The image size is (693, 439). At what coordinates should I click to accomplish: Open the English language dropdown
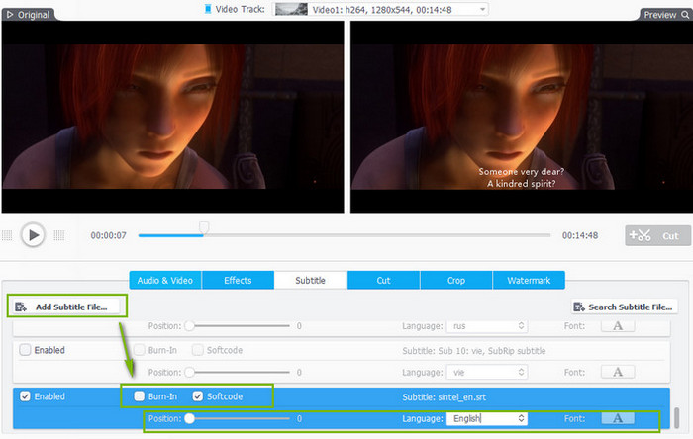pos(487,418)
